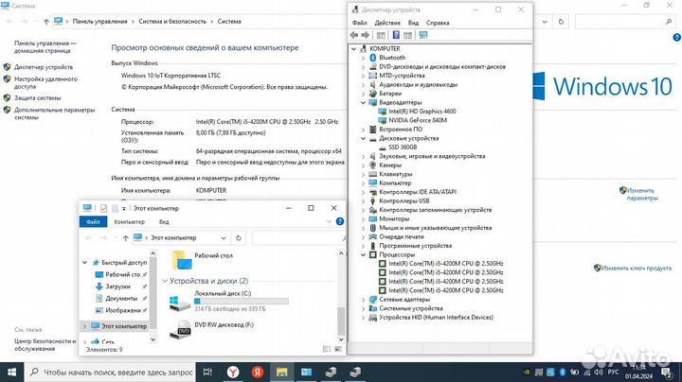This screenshot has height=382, width=682.
Task: Click refresh button in Система address bar
Action: [561, 21]
